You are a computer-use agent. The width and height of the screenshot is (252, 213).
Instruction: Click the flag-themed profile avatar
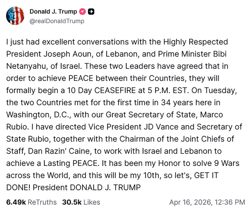click(15, 16)
